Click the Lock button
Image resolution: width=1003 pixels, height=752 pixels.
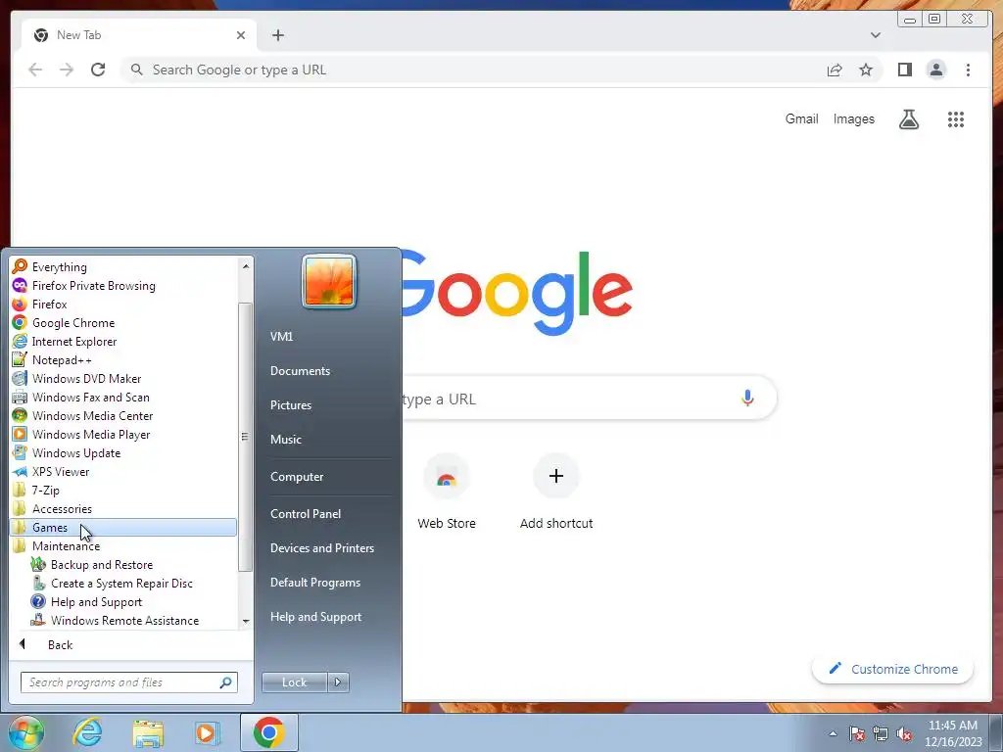(294, 682)
